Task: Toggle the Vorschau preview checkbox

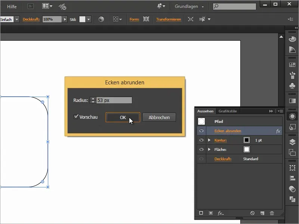Action: click(76, 116)
